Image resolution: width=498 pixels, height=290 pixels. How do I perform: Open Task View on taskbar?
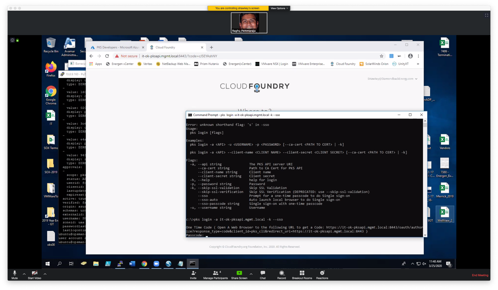(x=71, y=264)
